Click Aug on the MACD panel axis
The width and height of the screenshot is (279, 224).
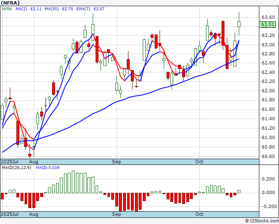click(x=34, y=214)
